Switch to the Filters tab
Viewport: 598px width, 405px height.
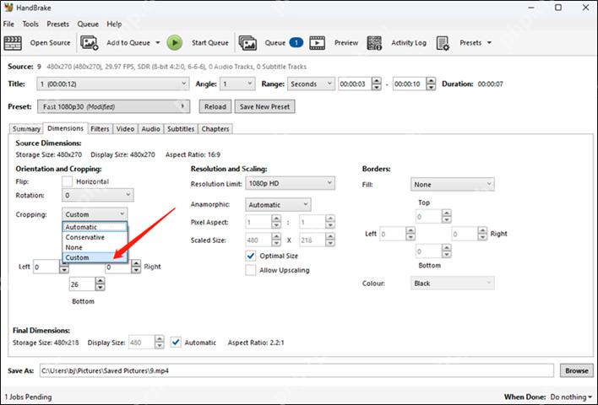tap(100, 129)
